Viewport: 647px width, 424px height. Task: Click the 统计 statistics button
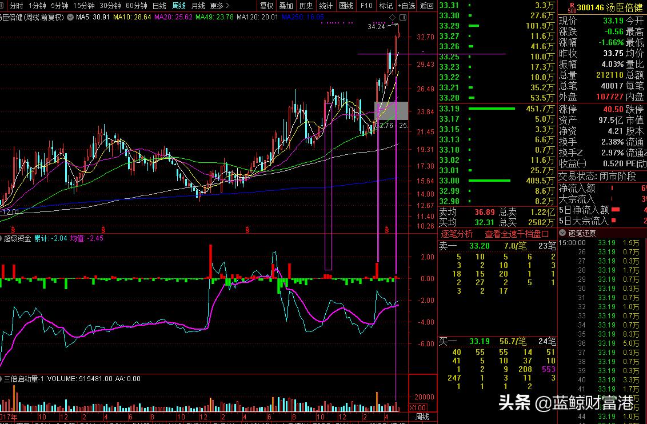326,6
